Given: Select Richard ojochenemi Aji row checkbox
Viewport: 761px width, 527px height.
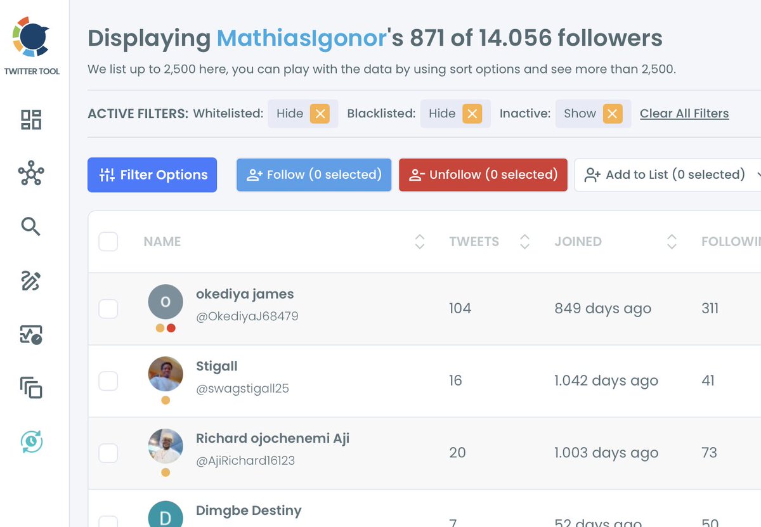Looking at the screenshot, I should 108,453.
